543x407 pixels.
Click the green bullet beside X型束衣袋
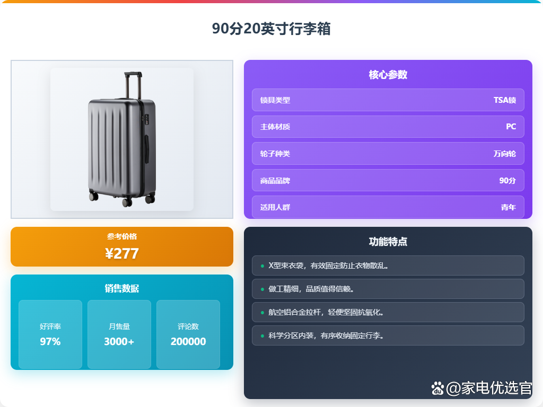(262, 266)
